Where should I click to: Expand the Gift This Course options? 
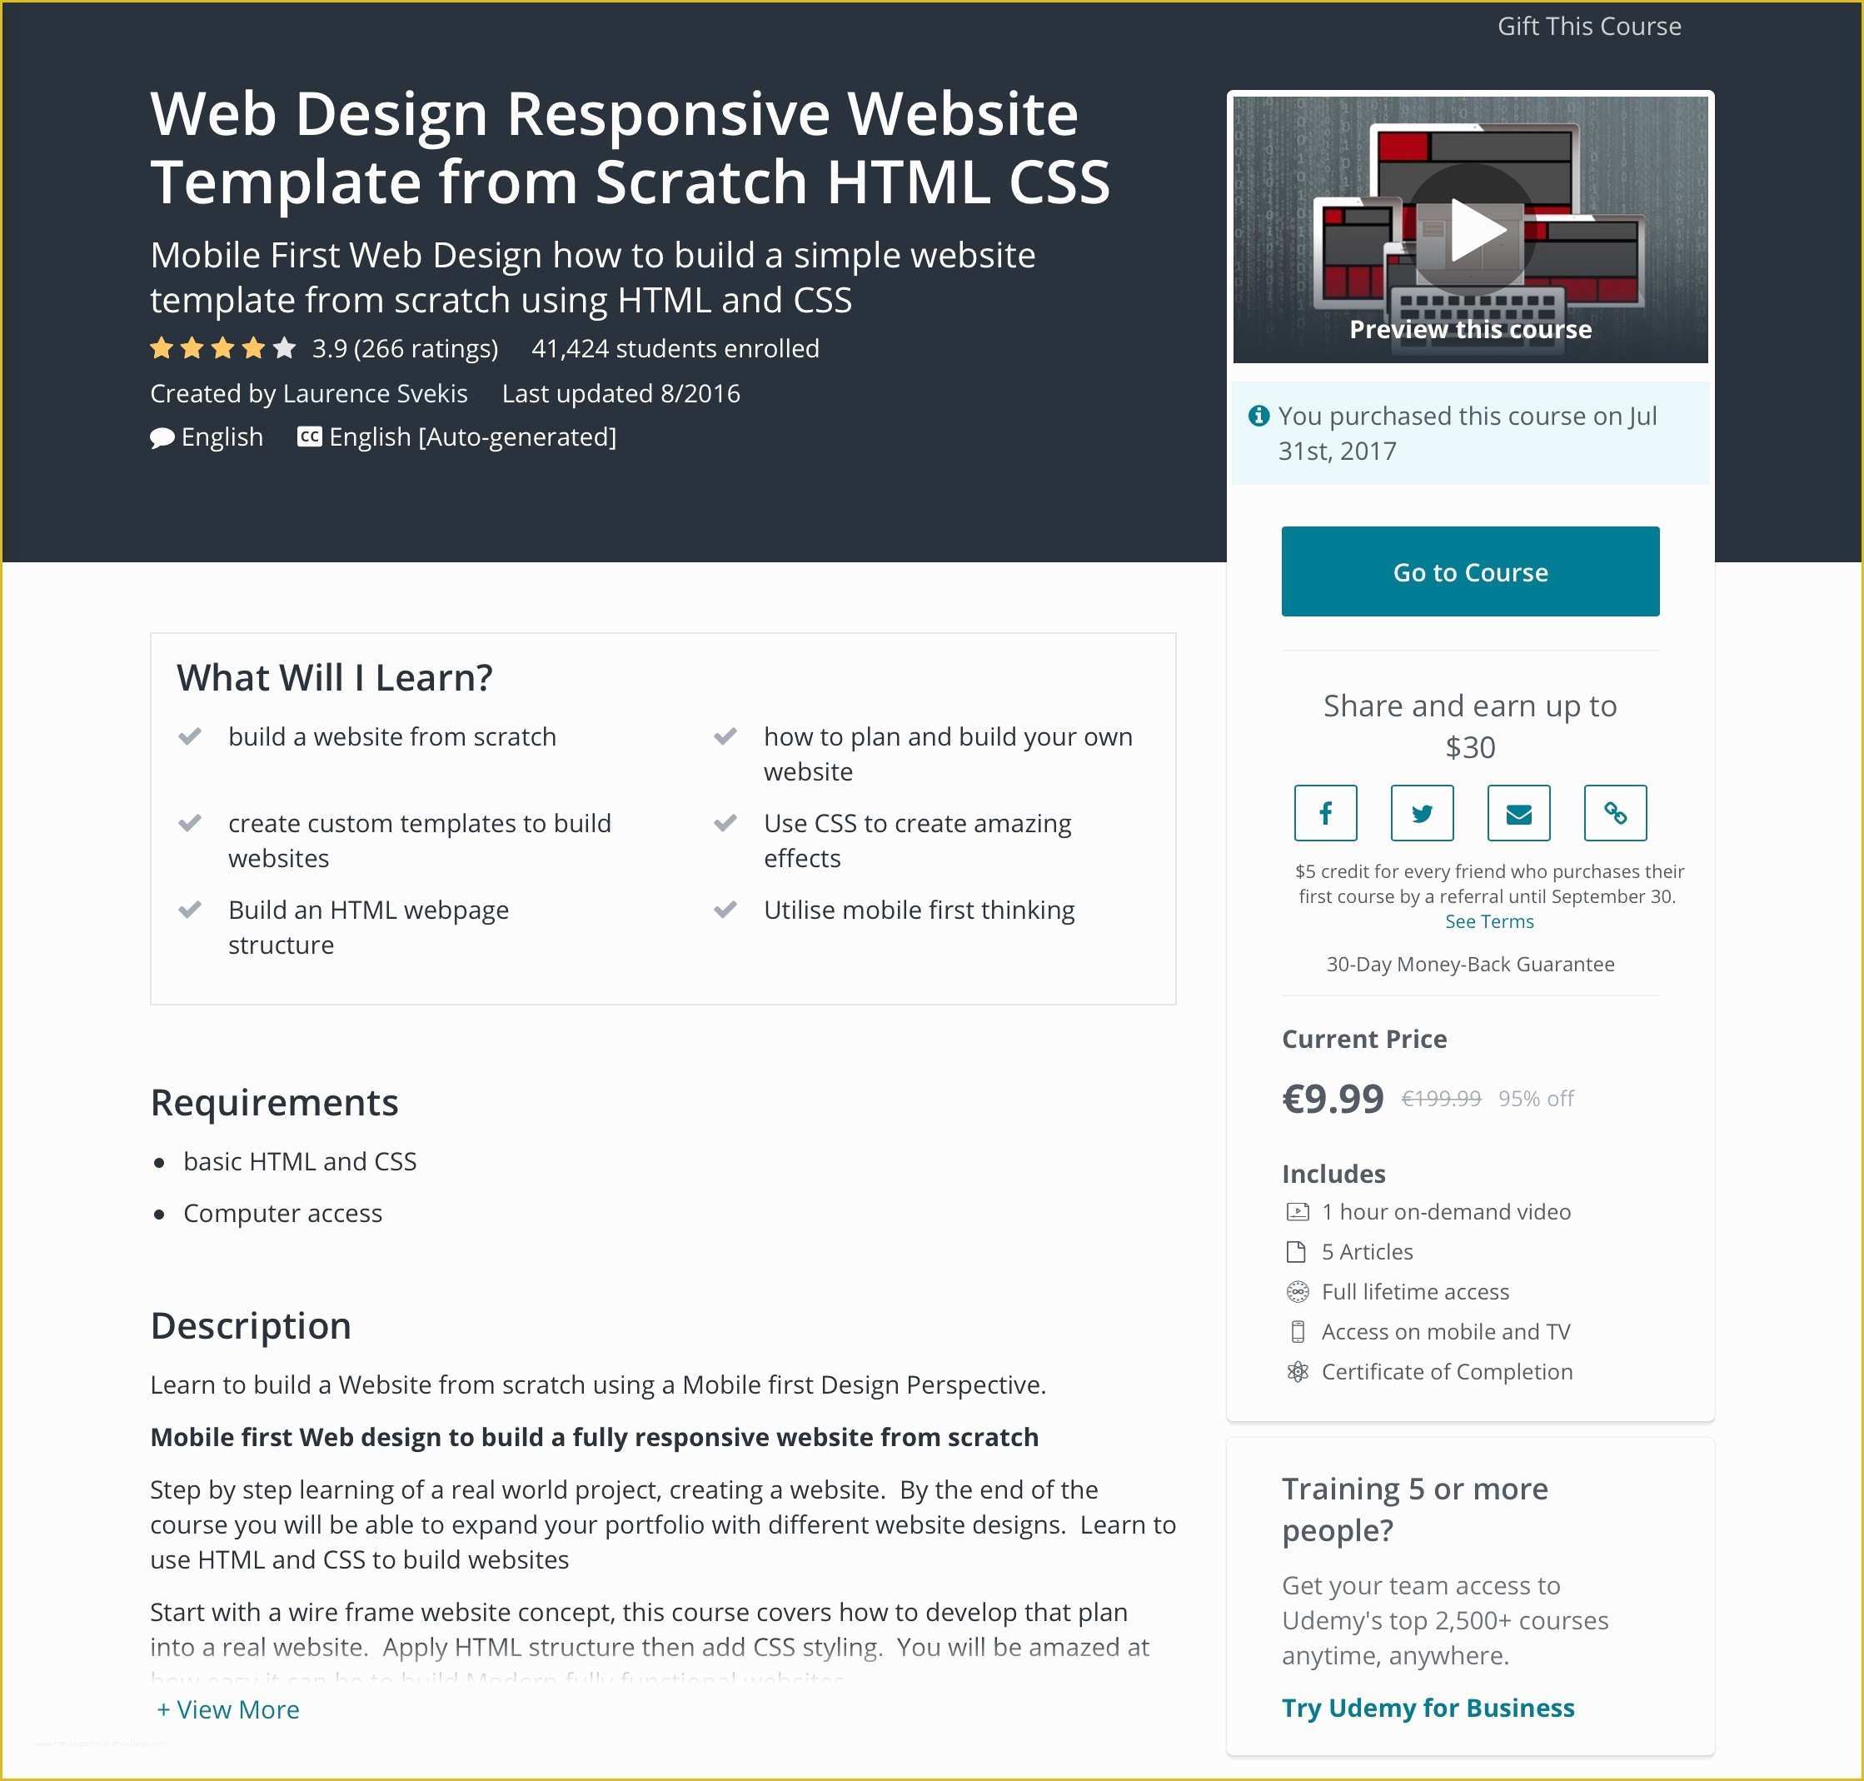(x=1591, y=25)
